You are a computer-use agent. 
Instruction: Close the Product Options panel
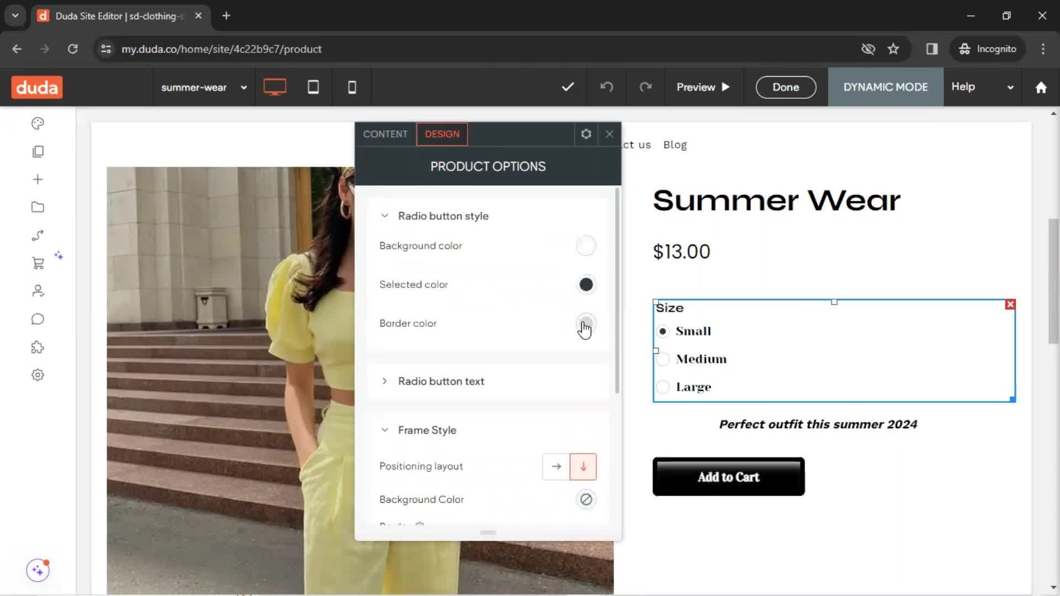click(609, 134)
